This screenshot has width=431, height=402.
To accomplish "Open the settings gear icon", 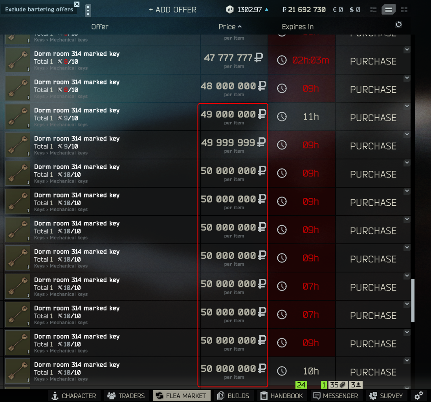I will coord(419,396).
